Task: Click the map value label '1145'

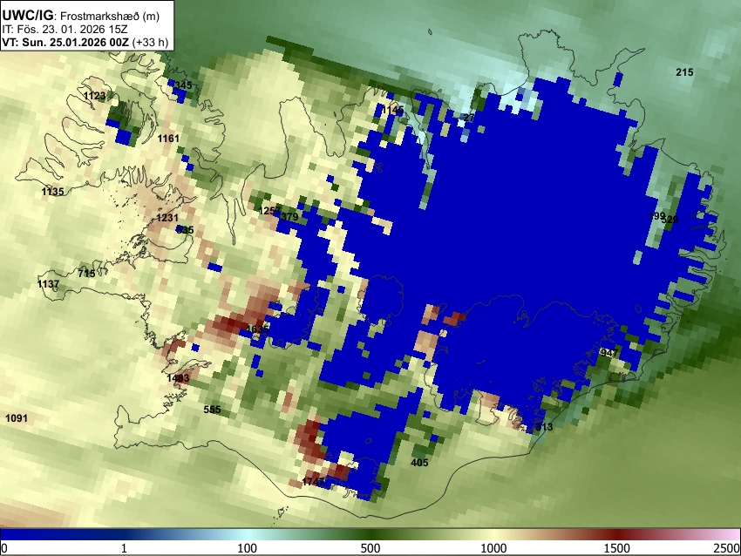Action: [x=392, y=110]
